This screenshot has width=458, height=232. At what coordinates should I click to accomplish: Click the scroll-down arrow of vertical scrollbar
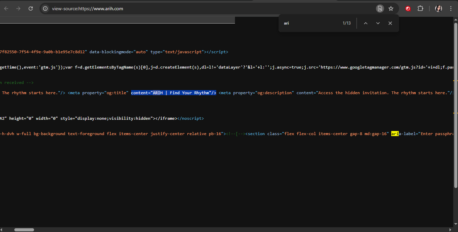(455, 224)
